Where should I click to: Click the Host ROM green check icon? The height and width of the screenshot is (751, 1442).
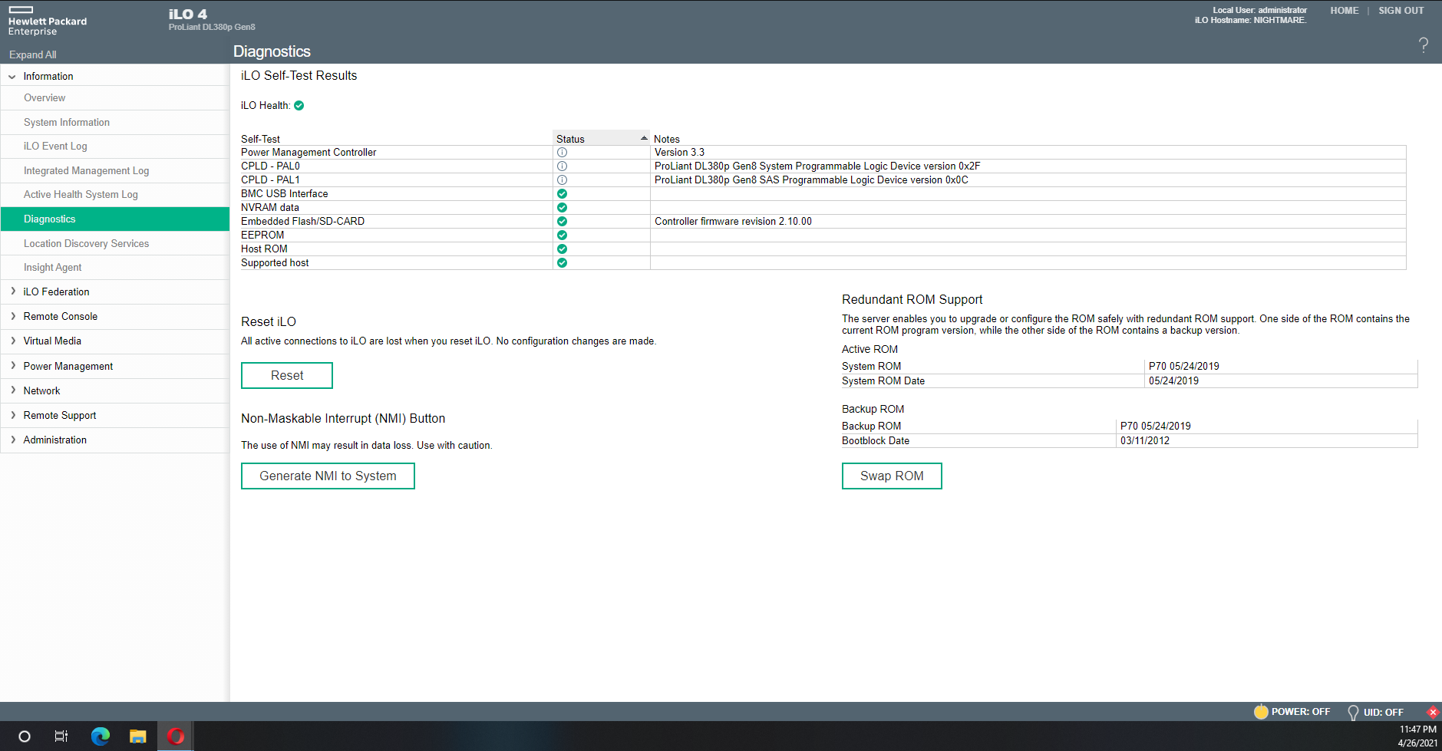point(562,249)
